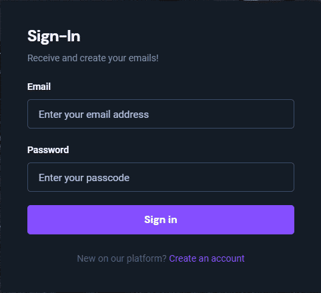Activate the 'Enter your email address' box
This screenshot has height=293, width=321.
tap(161, 114)
